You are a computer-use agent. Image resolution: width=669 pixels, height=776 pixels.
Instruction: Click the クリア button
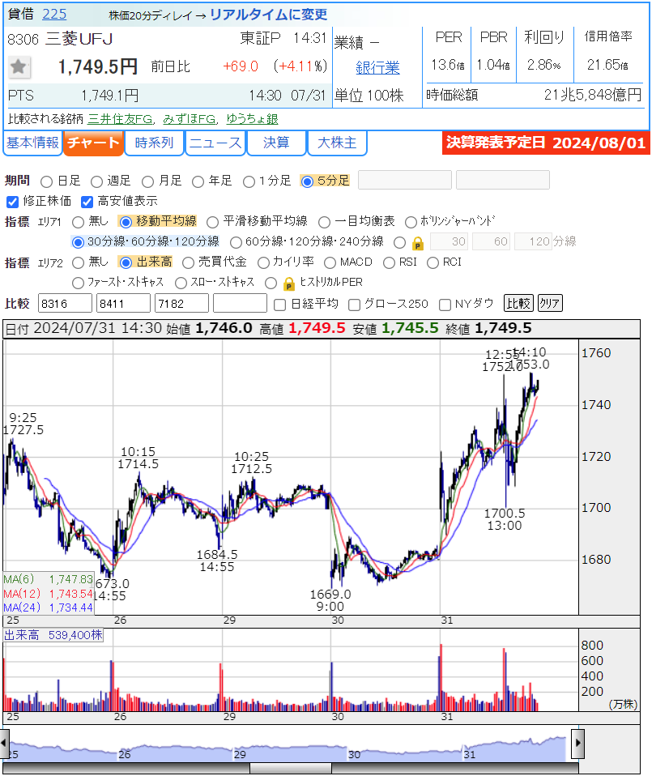coord(550,303)
